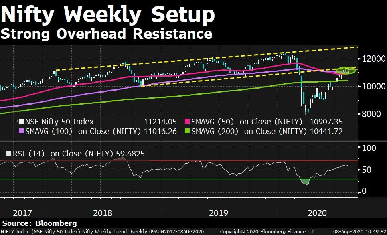Click the Nifty Weekly Setup chart title
Image resolution: width=387 pixels, height=235 pixels.
107,15
